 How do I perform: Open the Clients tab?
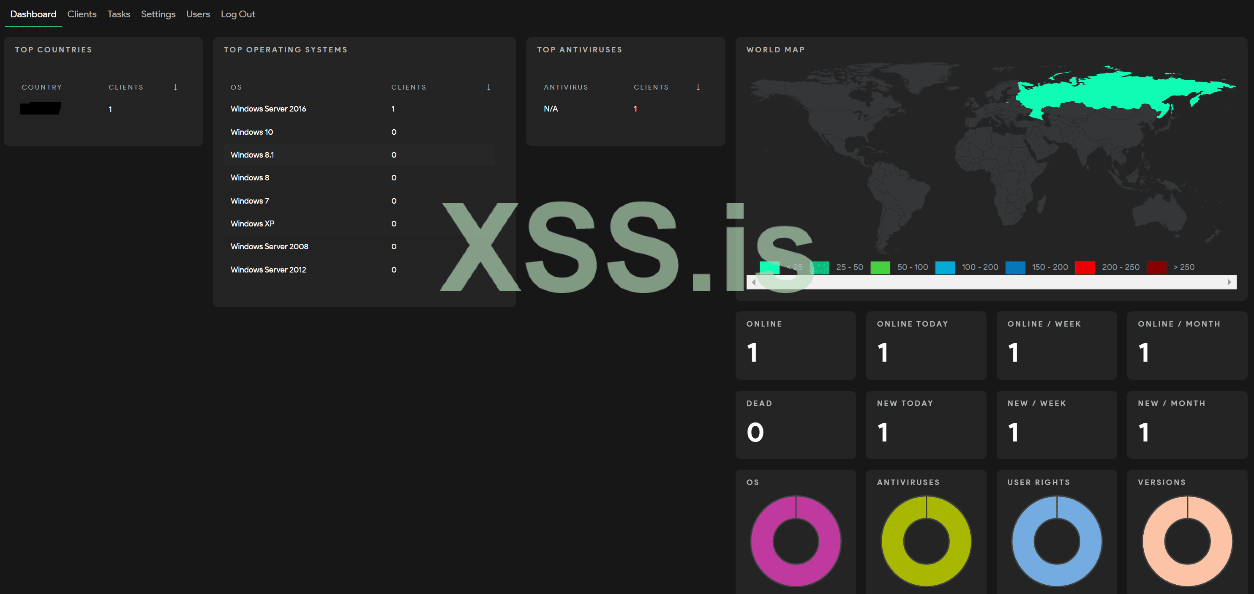tap(82, 14)
